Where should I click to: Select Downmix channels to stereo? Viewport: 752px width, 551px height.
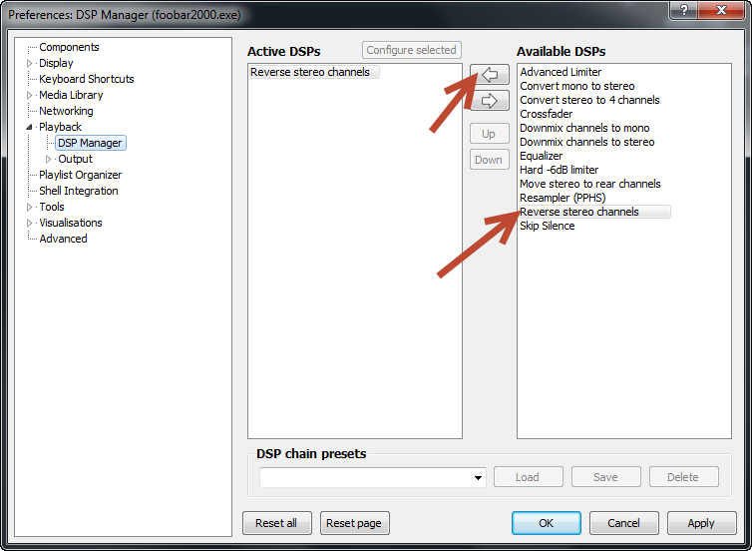(x=587, y=142)
